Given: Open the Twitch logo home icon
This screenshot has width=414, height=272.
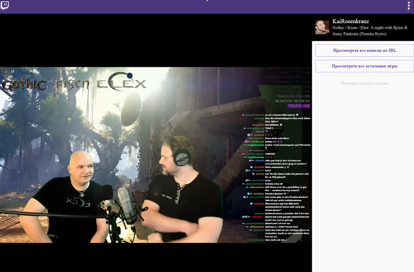Looking at the screenshot, I should (5, 5).
